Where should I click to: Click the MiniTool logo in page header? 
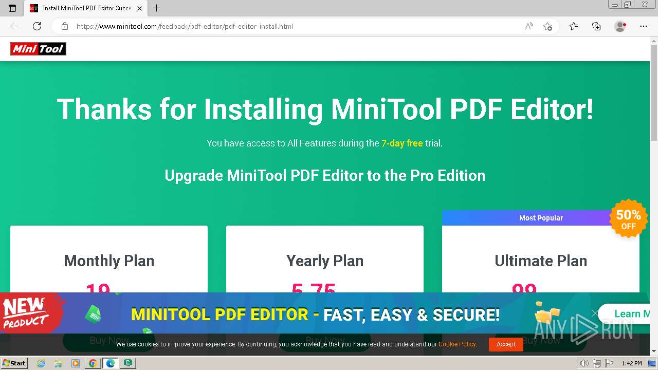point(38,49)
